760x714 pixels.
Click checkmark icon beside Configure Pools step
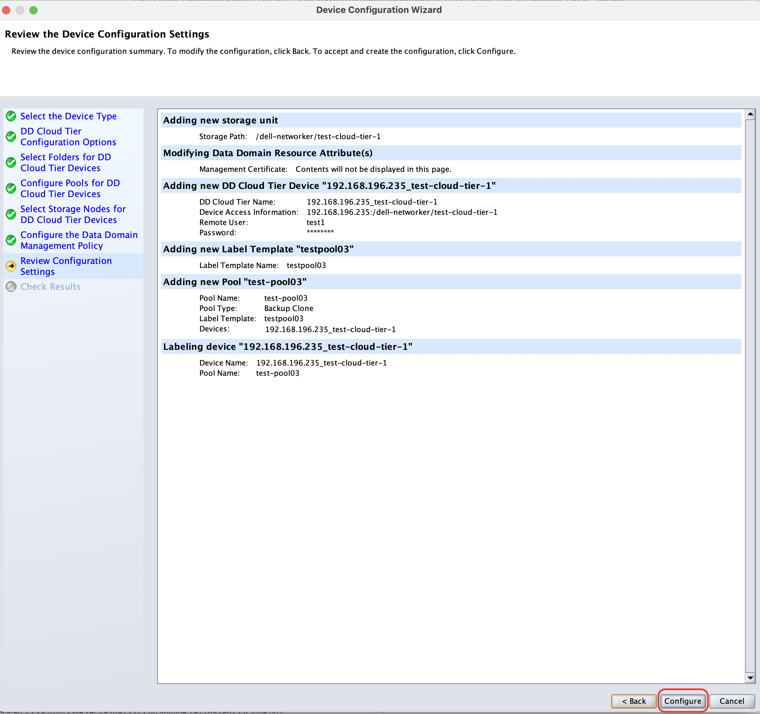[11, 189]
